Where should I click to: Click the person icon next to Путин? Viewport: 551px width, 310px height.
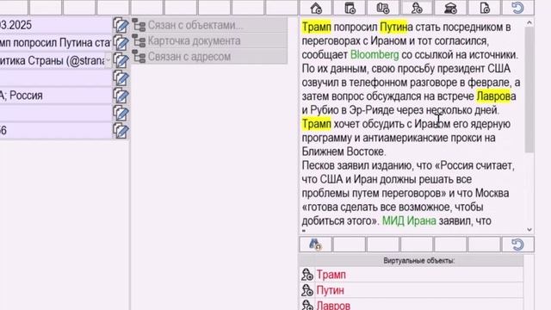tap(307, 290)
